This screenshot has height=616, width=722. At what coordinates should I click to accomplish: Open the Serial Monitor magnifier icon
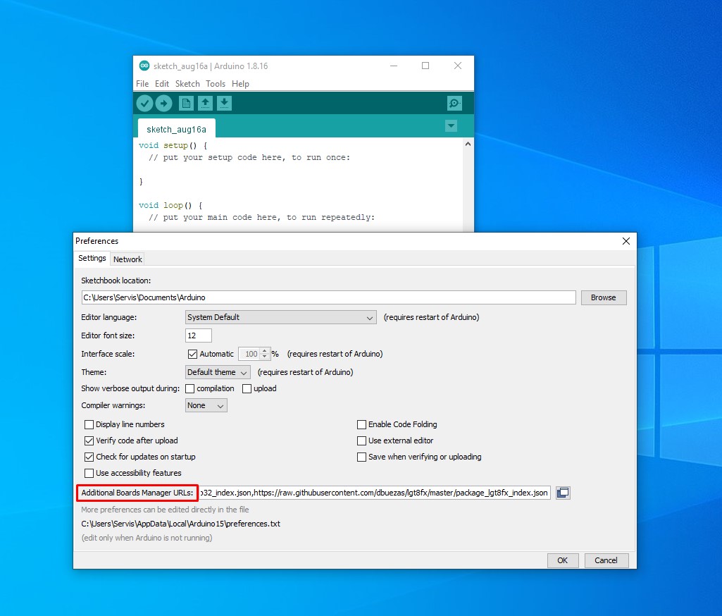(x=454, y=104)
